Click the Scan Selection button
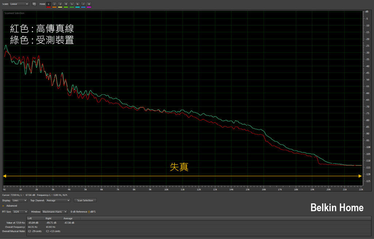The image size is (374, 239). (x=85, y=200)
